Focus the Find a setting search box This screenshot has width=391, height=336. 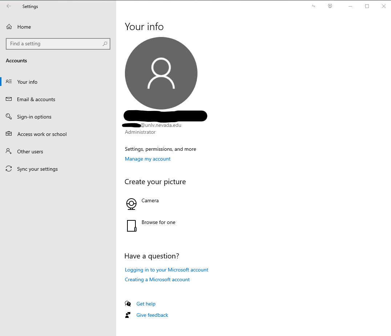tap(58, 44)
